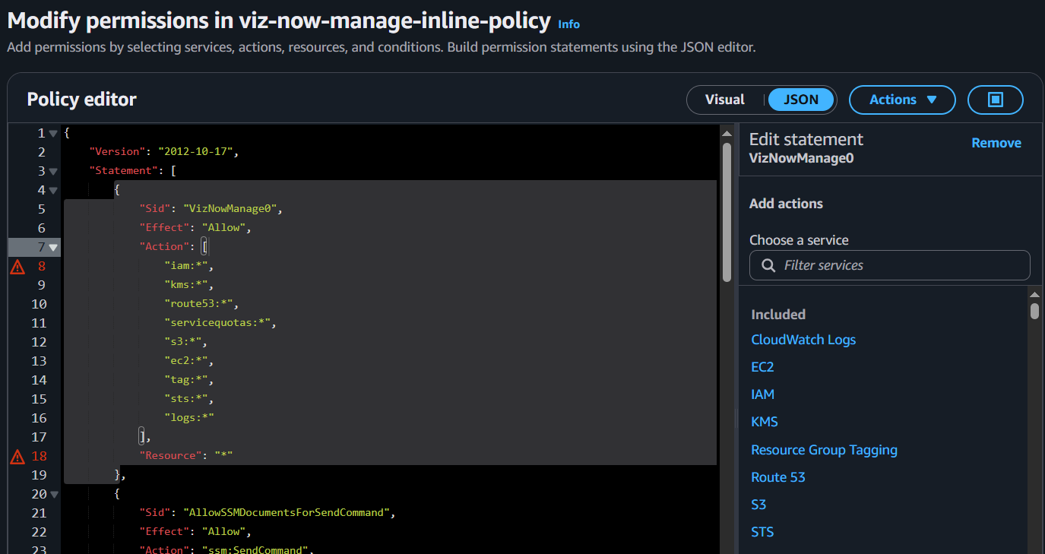The height and width of the screenshot is (554, 1045).
Task: Choose Route 53 in the services list
Action: tap(777, 477)
